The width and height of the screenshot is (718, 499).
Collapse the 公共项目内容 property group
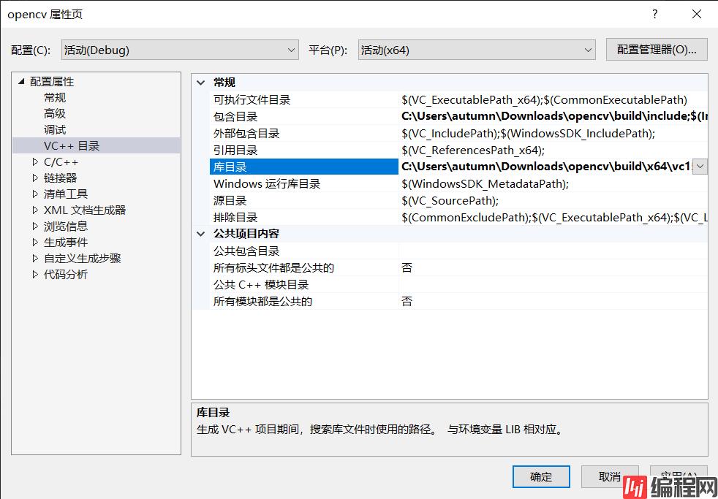(x=201, y=234)
